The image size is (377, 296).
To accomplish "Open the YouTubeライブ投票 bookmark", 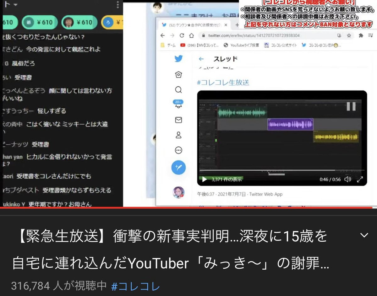I will 241,45.
